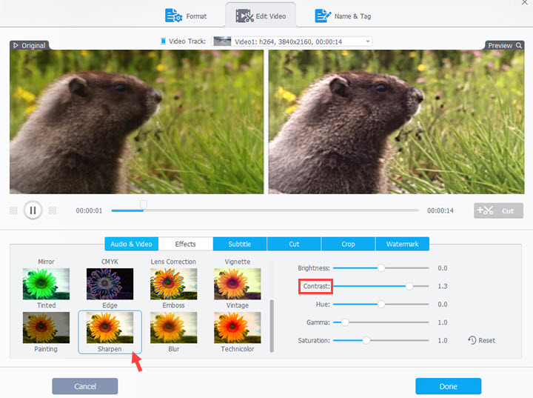Click the playback progress bar handle
533x398 pixels.
coord(144,205)
